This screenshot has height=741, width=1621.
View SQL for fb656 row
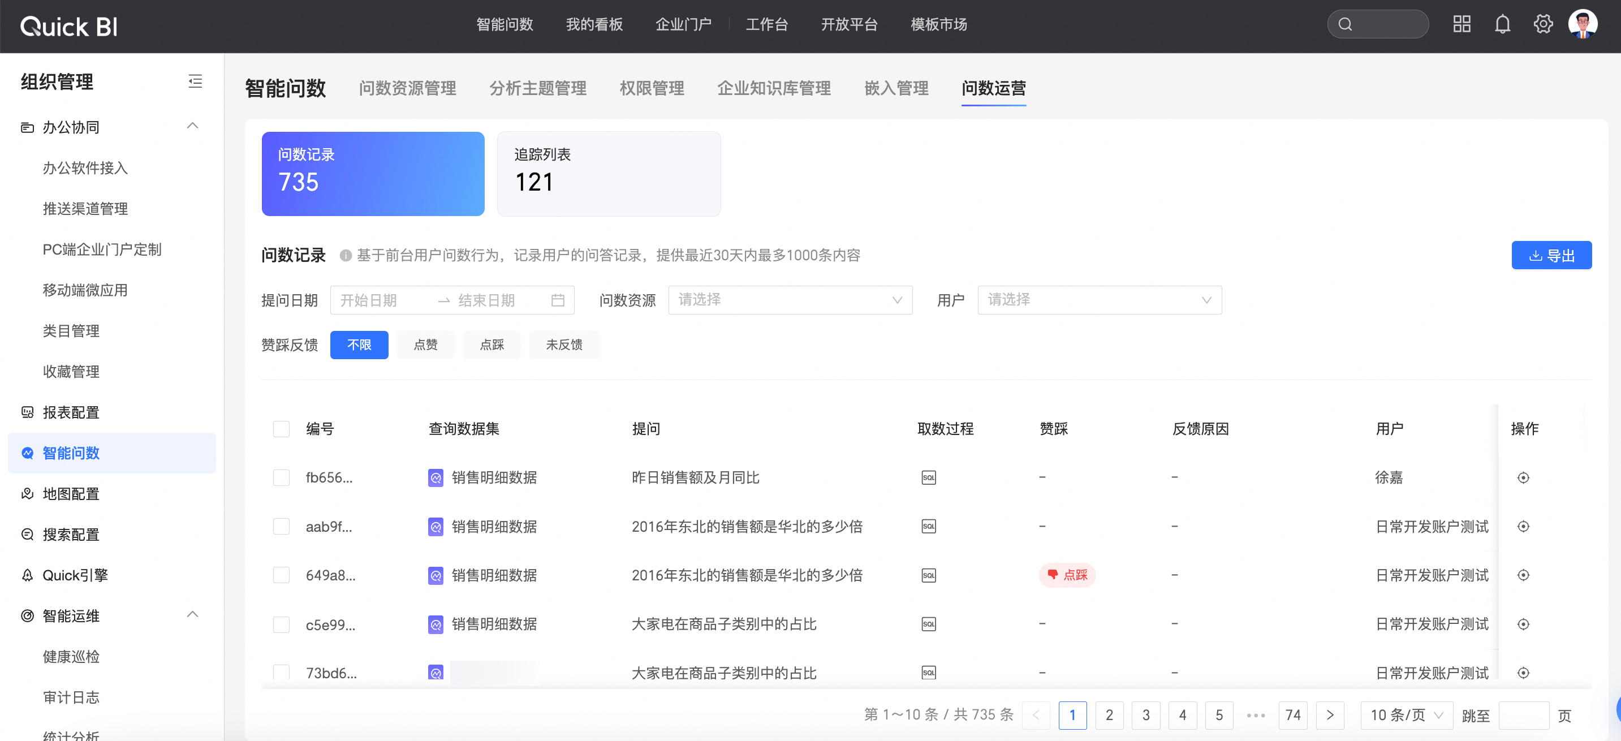928,478
